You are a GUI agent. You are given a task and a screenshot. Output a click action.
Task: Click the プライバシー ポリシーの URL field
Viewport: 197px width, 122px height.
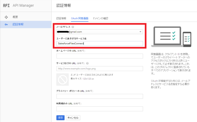click(x=100, y=96)
